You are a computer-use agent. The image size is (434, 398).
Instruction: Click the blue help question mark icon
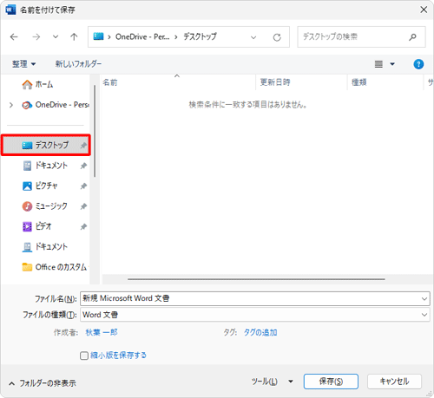tap(418, 64)
